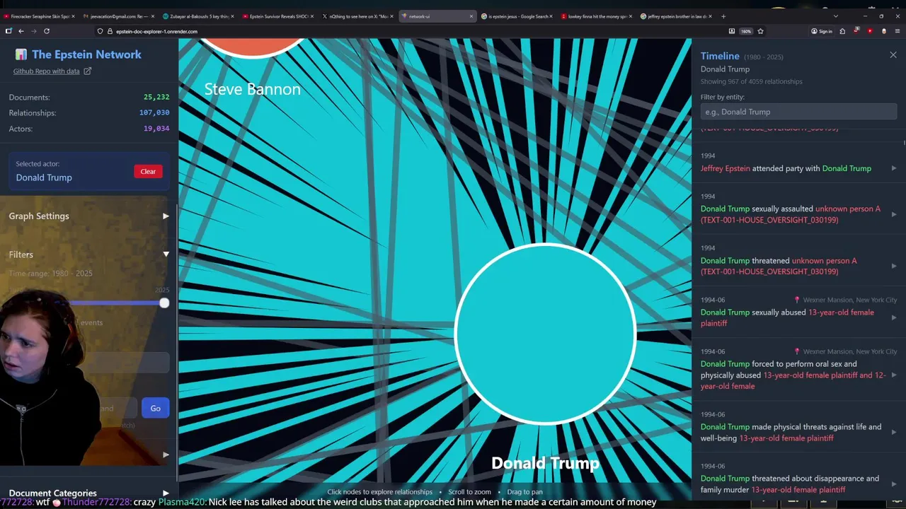Click the Actors count 19,034

[x=156, y=129]
